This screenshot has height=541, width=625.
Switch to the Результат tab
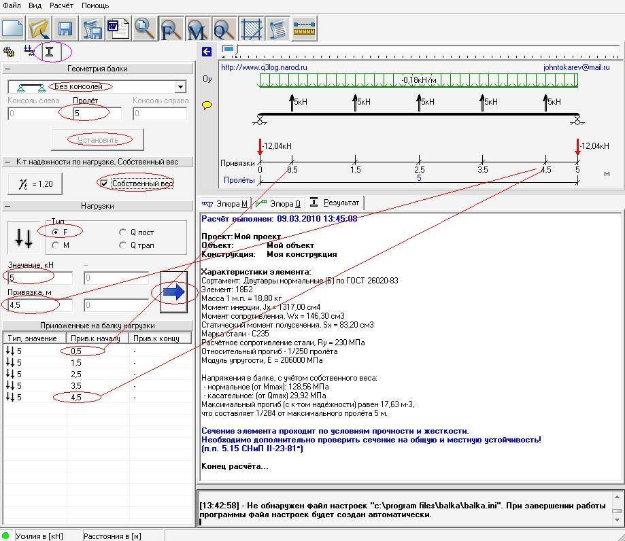click(x=335, y=203)
